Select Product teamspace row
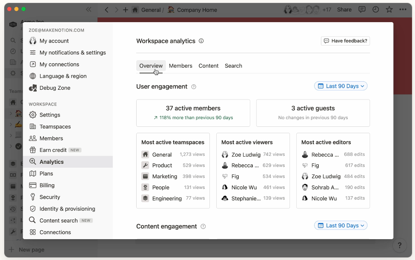The height and width of the screenshot is (260, 415). (x=173, y=165)
